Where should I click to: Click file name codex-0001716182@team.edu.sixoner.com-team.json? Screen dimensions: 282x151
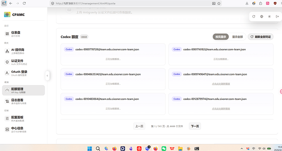point(215,50)
